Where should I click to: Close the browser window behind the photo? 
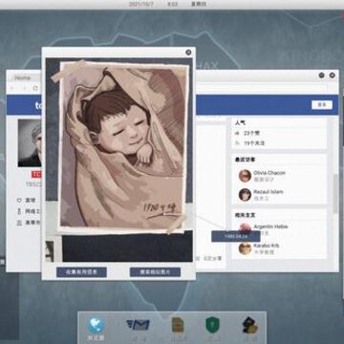point(332,75)
